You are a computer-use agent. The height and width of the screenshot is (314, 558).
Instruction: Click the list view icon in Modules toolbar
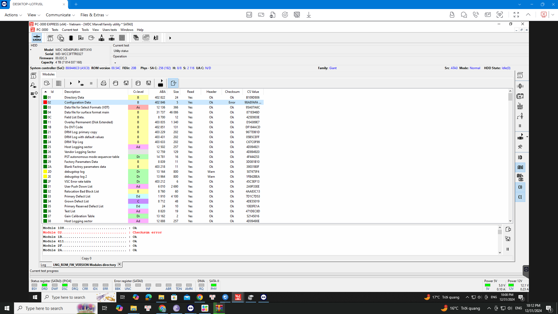[58, 83]
